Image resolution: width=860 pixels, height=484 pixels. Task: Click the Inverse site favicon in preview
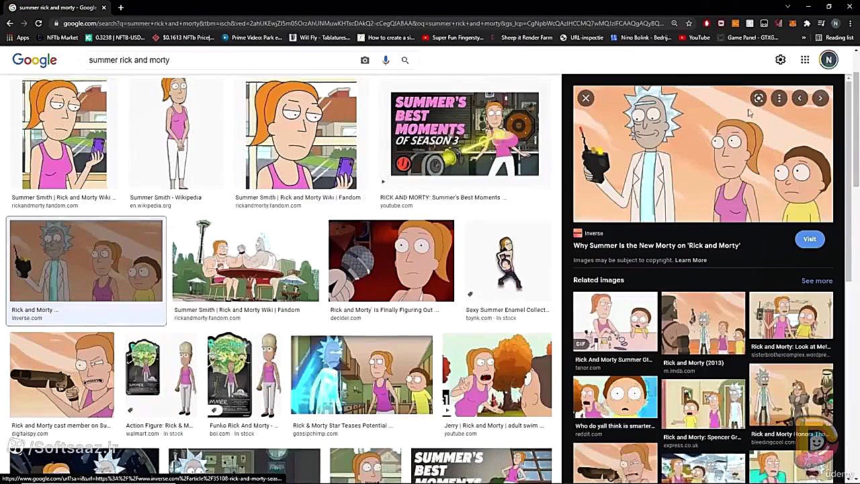point(577,233)
